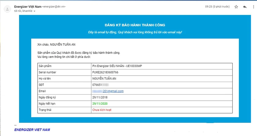The height and width of the screenshot is (136, 257).
Task: Star this Energizer Việt Nam email
Action: pos(236,7)
